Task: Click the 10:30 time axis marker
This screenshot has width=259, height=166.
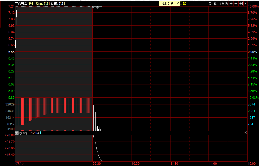Action: (x=135, y=164)
